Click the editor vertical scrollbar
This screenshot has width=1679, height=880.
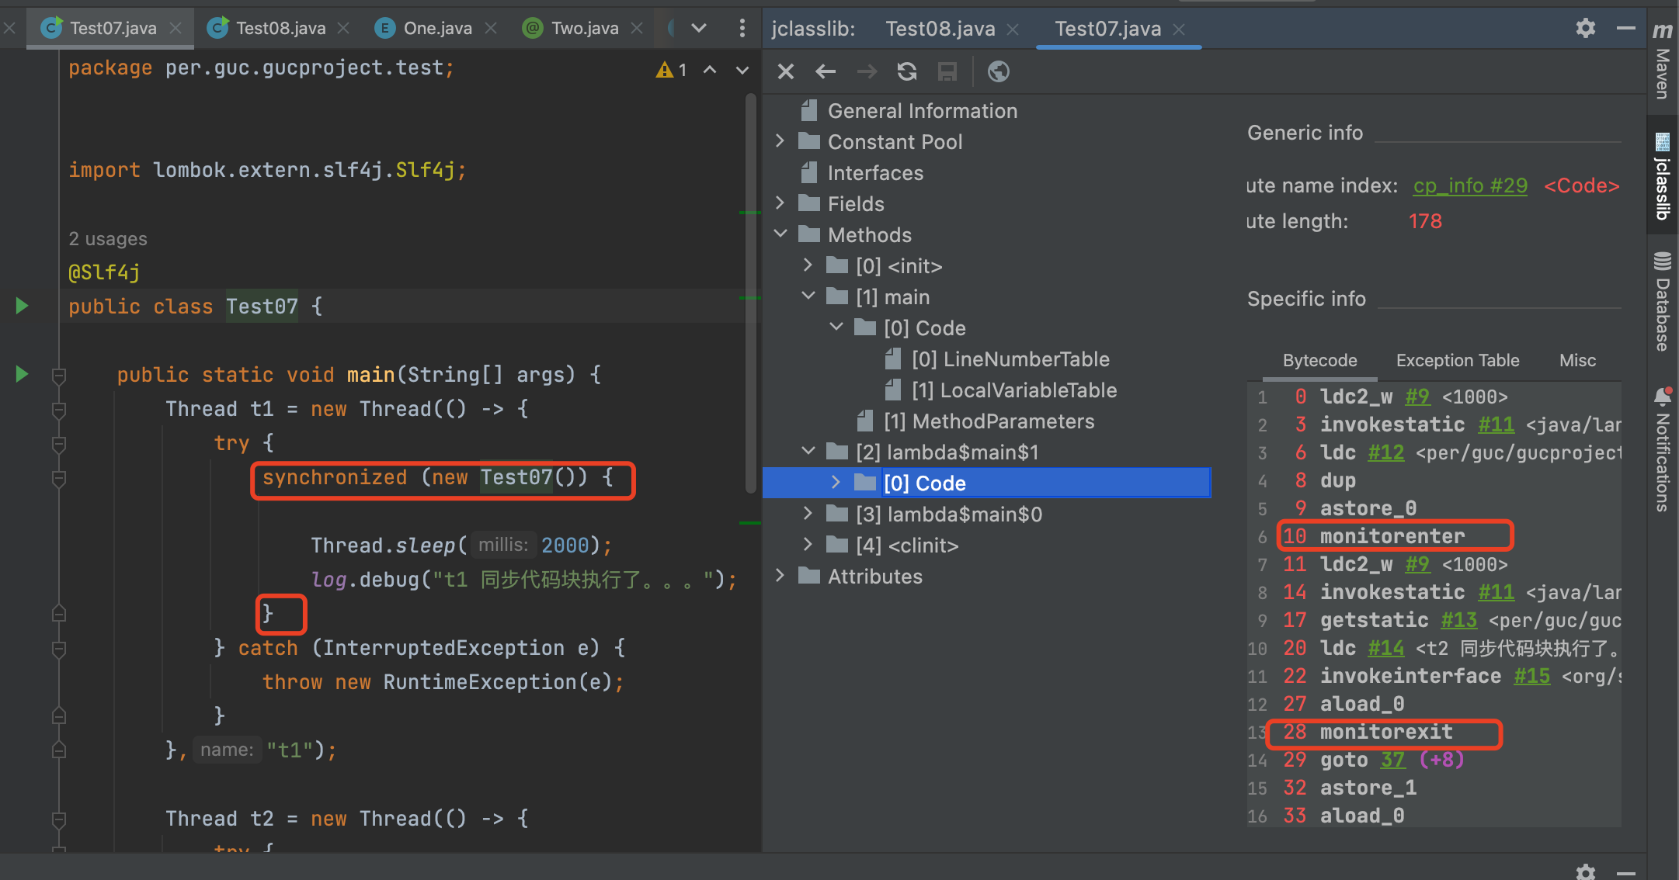pyautogui.click(x=750, y=295)
